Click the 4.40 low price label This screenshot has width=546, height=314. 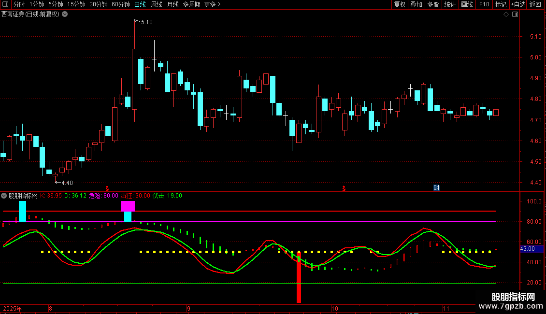pos(67,183)
